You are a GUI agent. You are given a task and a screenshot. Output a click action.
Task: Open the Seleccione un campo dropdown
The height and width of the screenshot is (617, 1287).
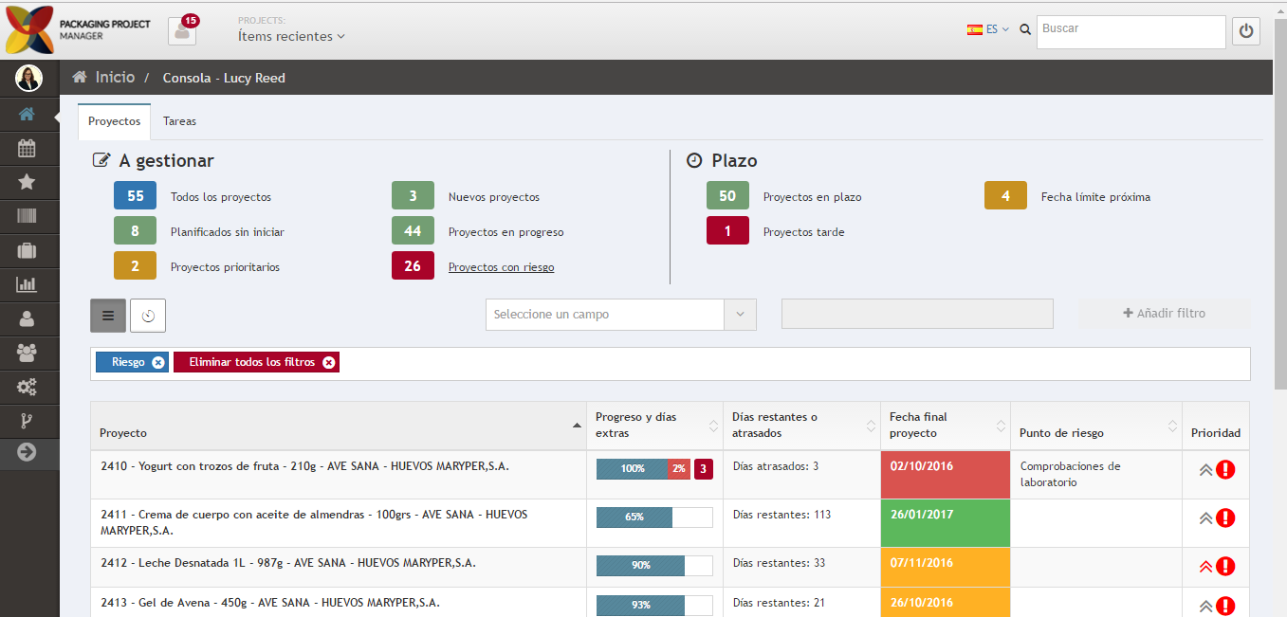point(620,315)
